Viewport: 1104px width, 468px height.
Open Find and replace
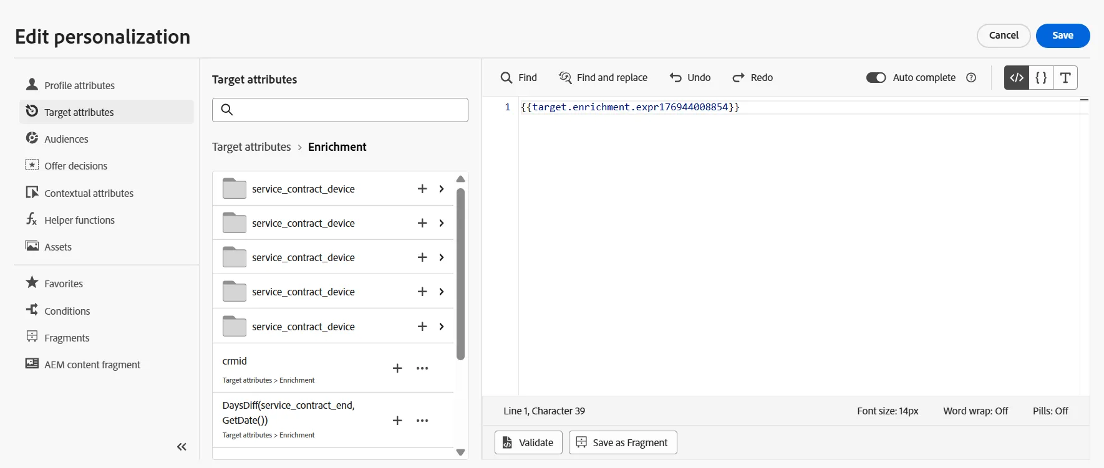(603, 77)
